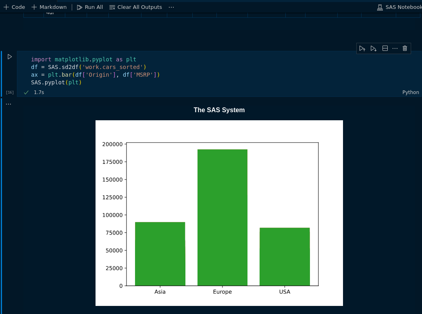The image size is (422, 314).
Task: Open the Python language mode picker
Action: [x=411, y=92]
